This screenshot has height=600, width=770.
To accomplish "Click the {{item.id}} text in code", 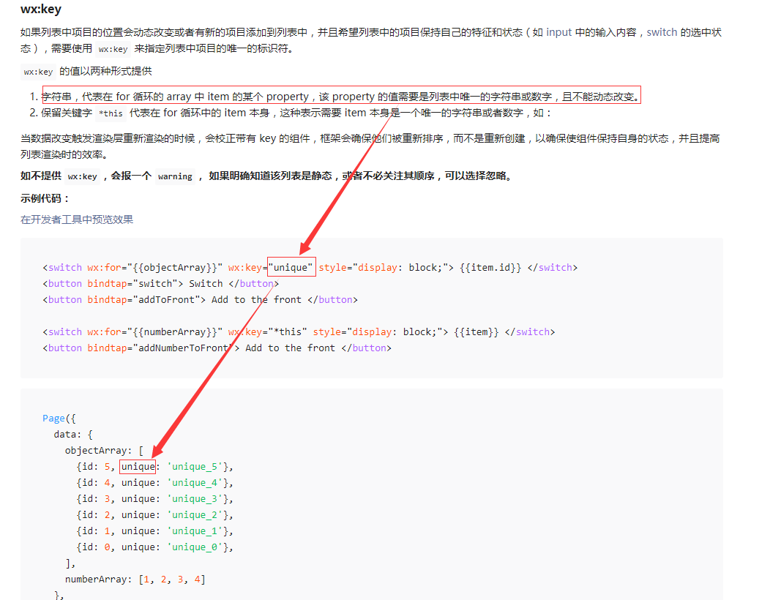I will (490, 268).
